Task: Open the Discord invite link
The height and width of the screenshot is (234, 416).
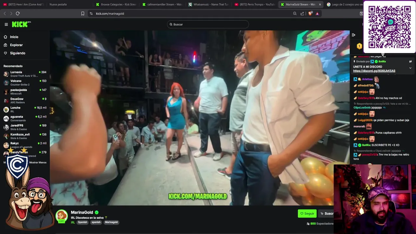Action: click(x=374, y=71)
